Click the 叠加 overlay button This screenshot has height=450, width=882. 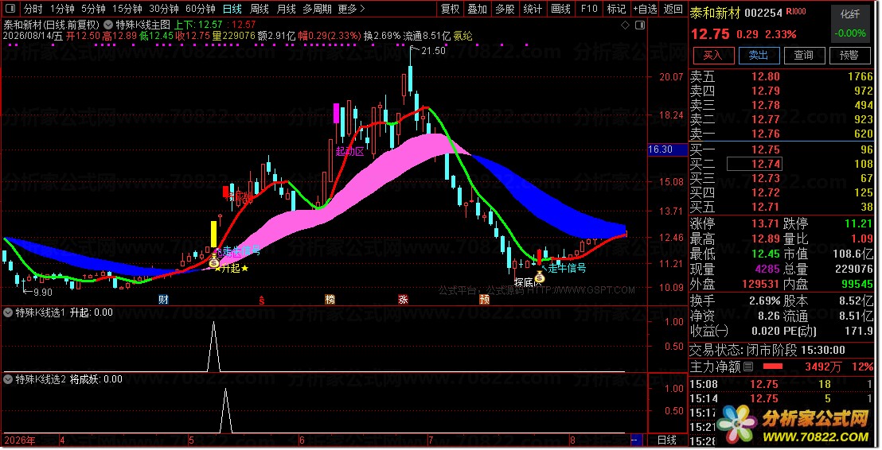[x=477, y=9]
